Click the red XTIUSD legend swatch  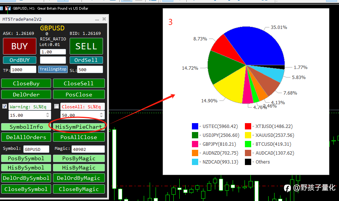(x=248, y=126)
